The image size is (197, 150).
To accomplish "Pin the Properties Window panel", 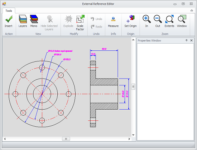I will 187,40.
